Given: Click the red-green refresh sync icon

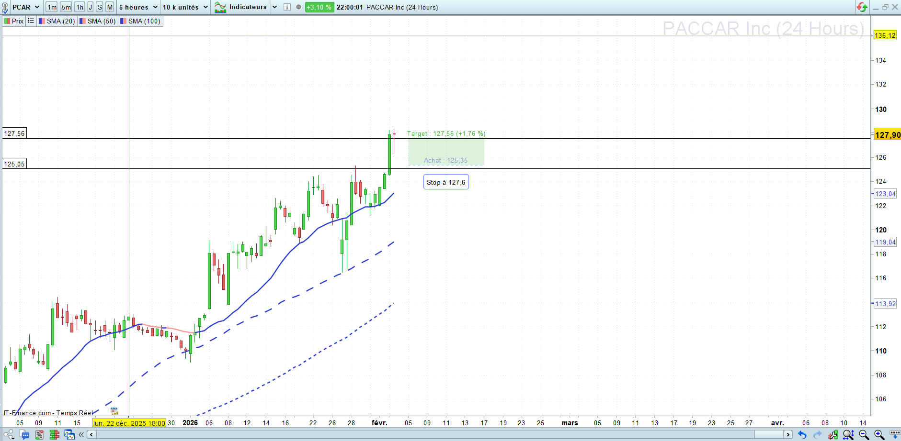Looking at the screenshot, I should (862, 7).
